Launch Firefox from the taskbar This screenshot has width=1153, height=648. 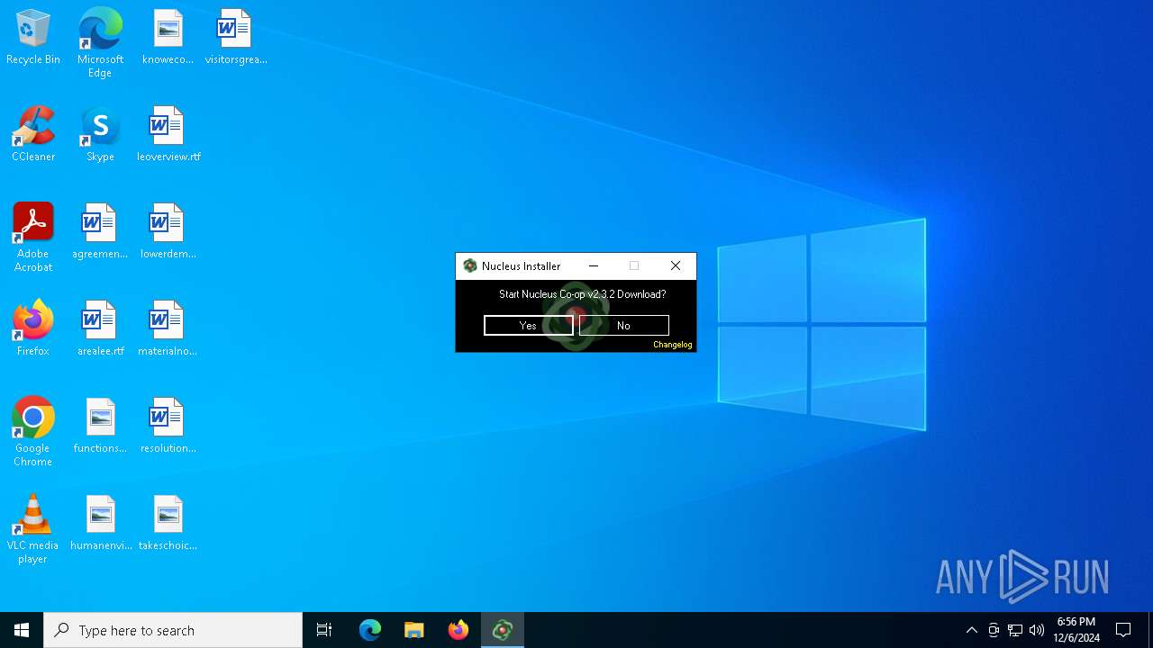click(458, 630)
